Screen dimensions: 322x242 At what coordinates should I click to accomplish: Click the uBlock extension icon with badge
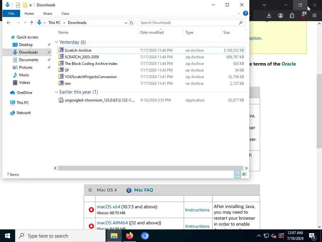pos(303,15)
